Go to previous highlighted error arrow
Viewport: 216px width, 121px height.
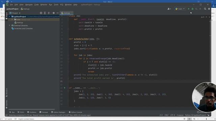coord(206,17)
